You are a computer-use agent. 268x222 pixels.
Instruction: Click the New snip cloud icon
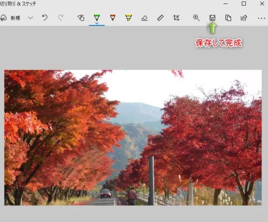pyautogui.click(x=4, y=18)
